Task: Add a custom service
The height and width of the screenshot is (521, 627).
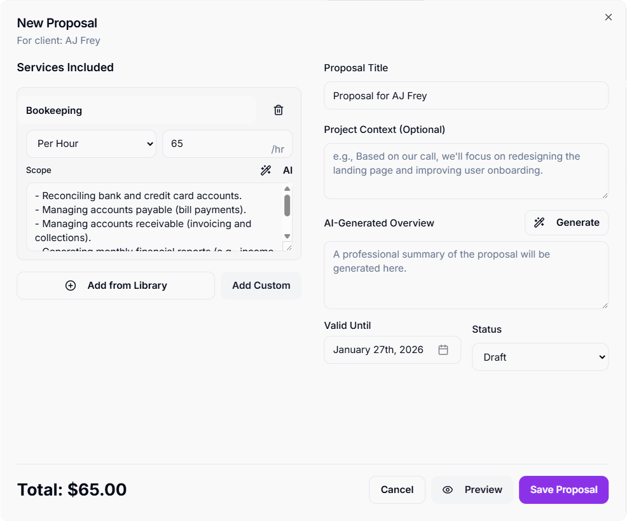Action: click(x=261, y=286)
